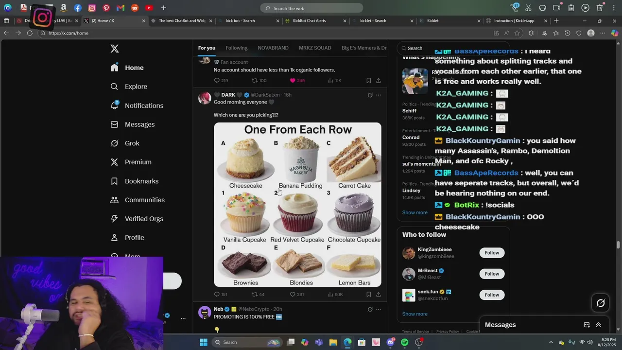Switch to the KickBot Chat Alerts tab

pyautogui.click(x=315, y=21)
